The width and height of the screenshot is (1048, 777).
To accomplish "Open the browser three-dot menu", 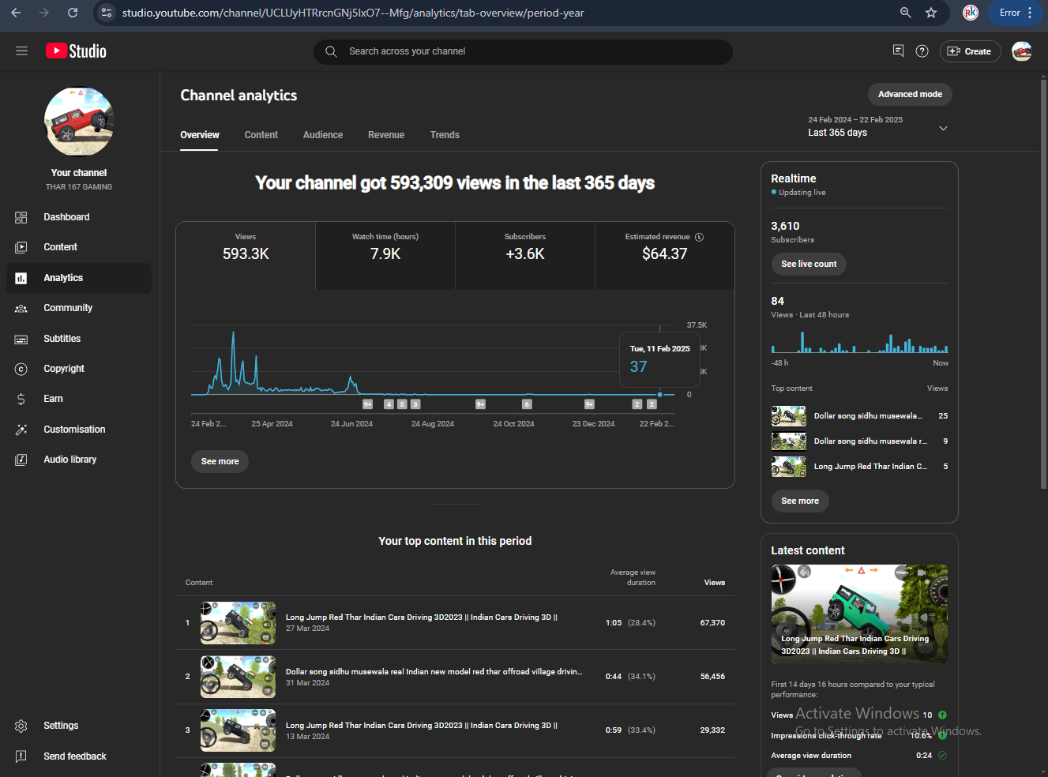I will 1030,13.
